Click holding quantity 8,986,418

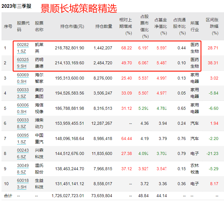[x=103, y=138]
